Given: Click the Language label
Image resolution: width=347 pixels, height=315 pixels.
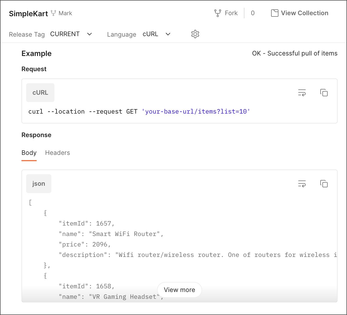Looking at the screenshot, I should coord(122,35).
